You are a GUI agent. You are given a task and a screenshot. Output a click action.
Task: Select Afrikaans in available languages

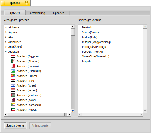point(14,27)
